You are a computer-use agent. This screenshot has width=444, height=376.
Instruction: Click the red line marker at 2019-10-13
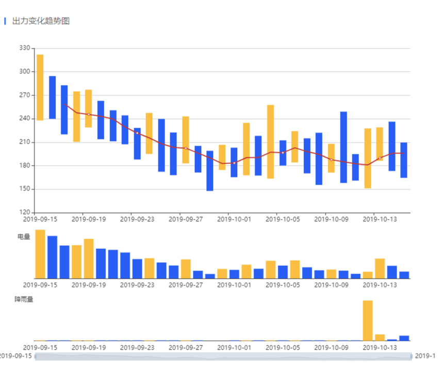click(380, 158)
